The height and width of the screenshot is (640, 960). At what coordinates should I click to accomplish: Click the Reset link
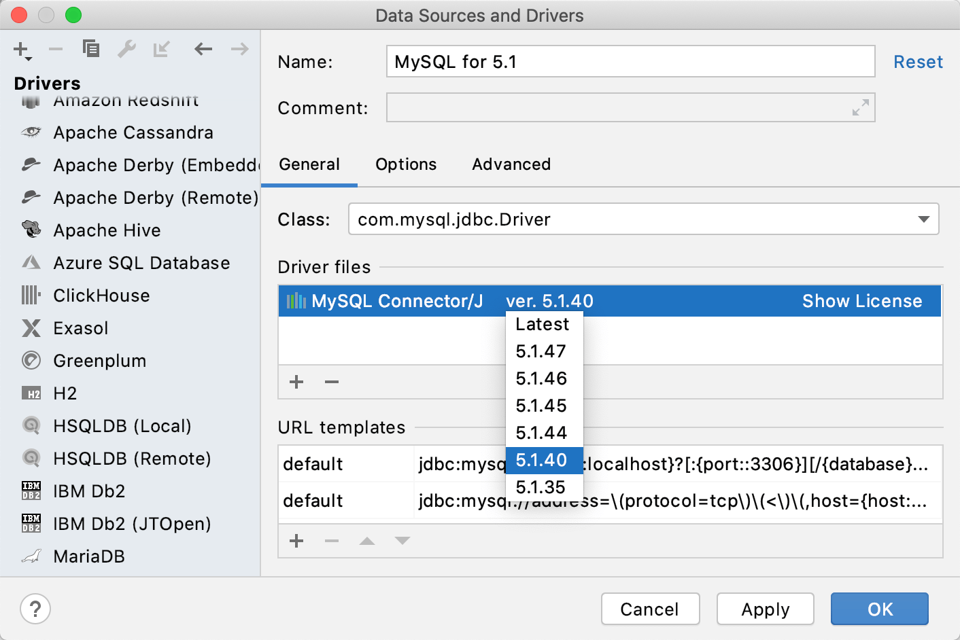click(x=918, y=61)
